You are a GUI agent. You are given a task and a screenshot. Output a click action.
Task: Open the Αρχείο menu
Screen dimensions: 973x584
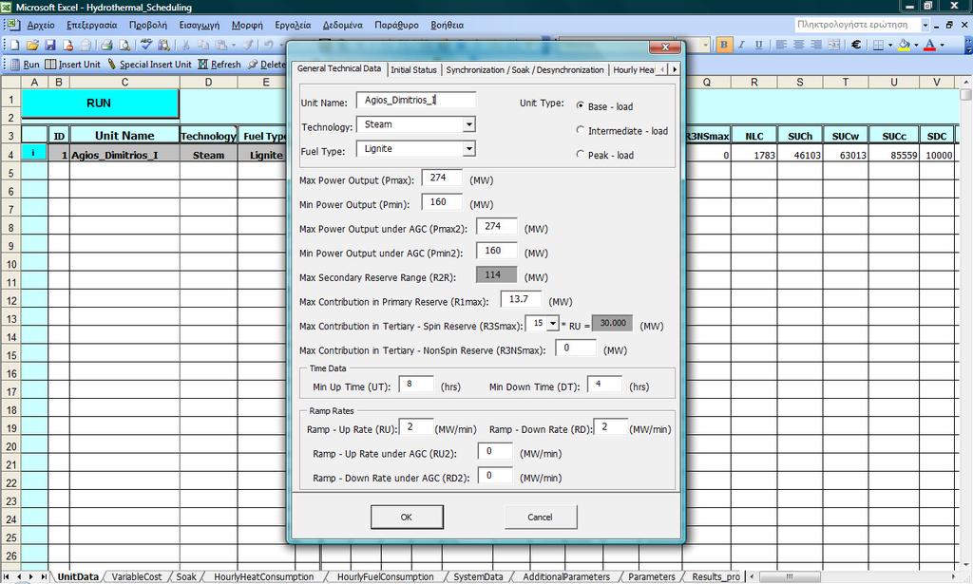coord(41,25)
